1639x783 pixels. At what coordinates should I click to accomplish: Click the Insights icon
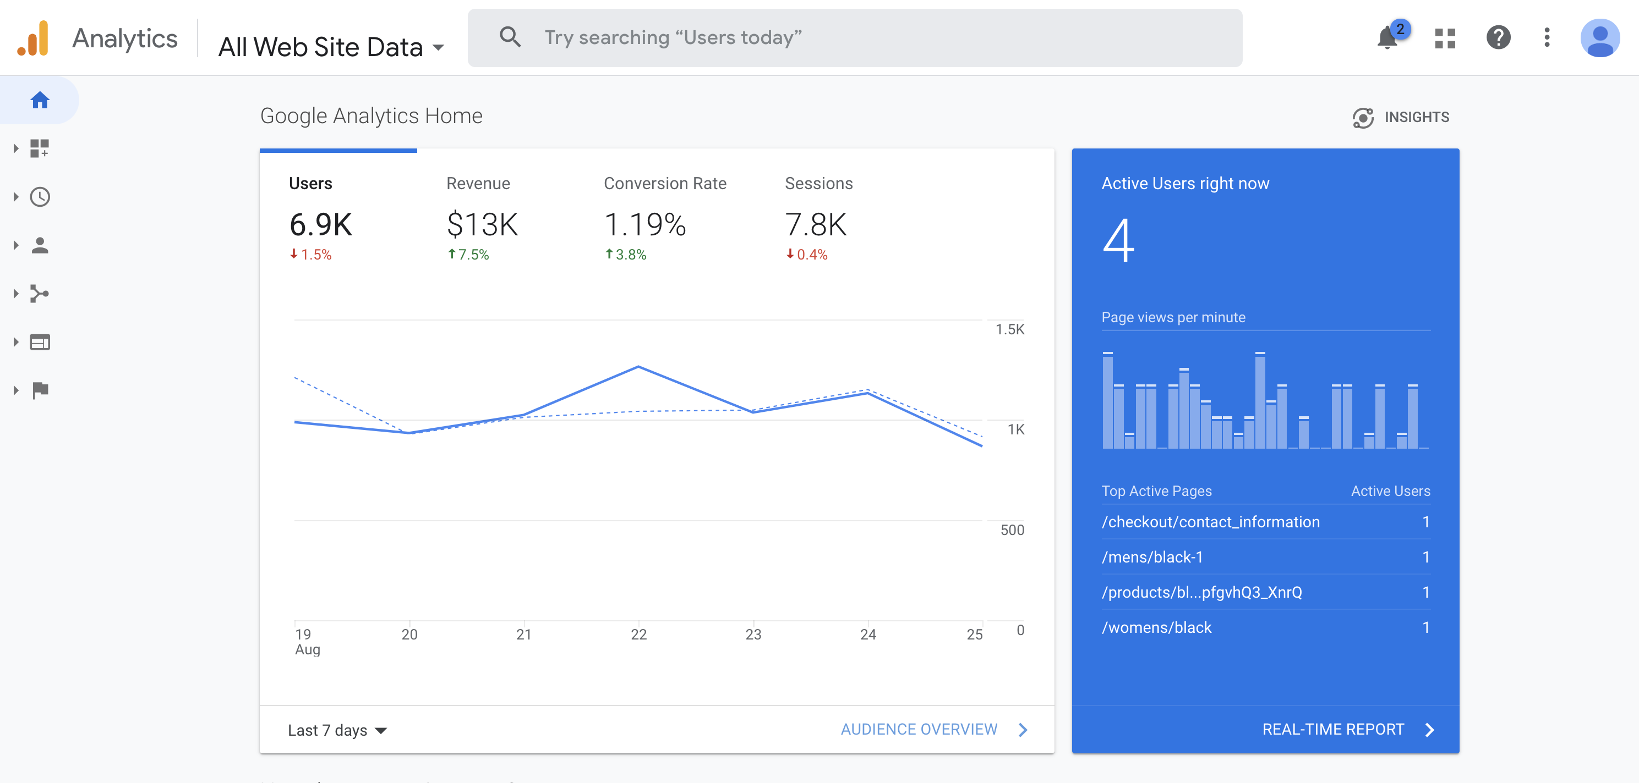tap(1363, 118)
